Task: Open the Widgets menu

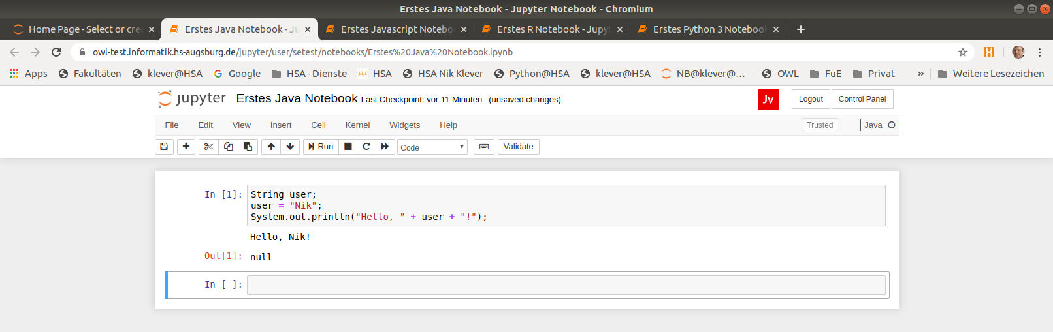Action: [405, 125]
